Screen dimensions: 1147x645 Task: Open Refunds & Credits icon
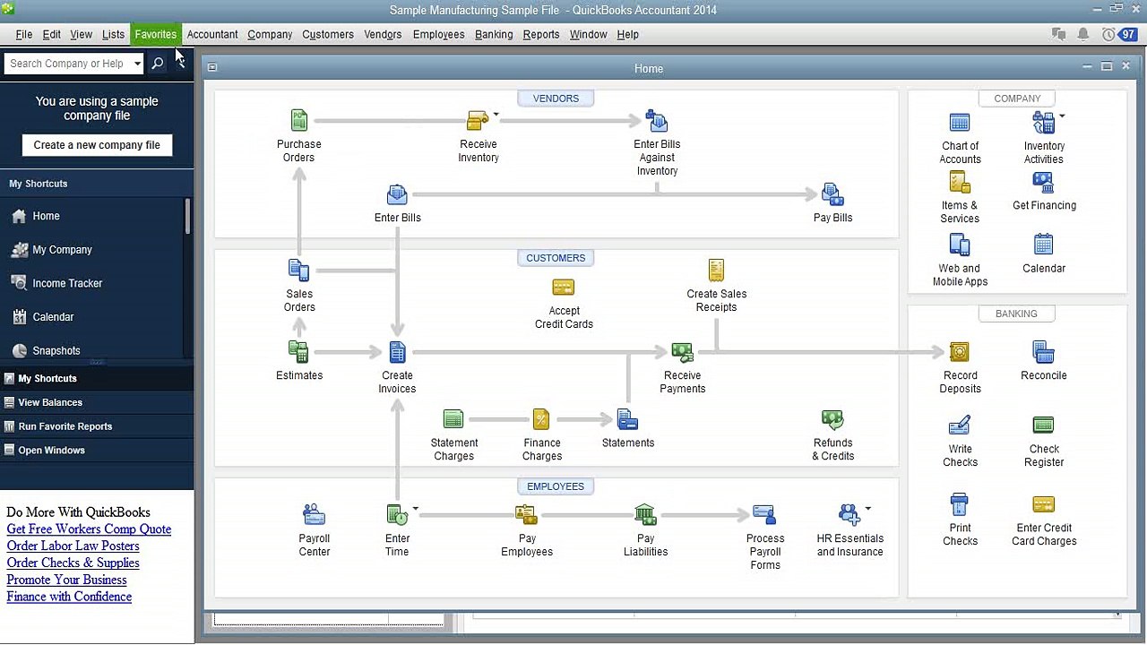pyautogui.click(x=832, y=419)
